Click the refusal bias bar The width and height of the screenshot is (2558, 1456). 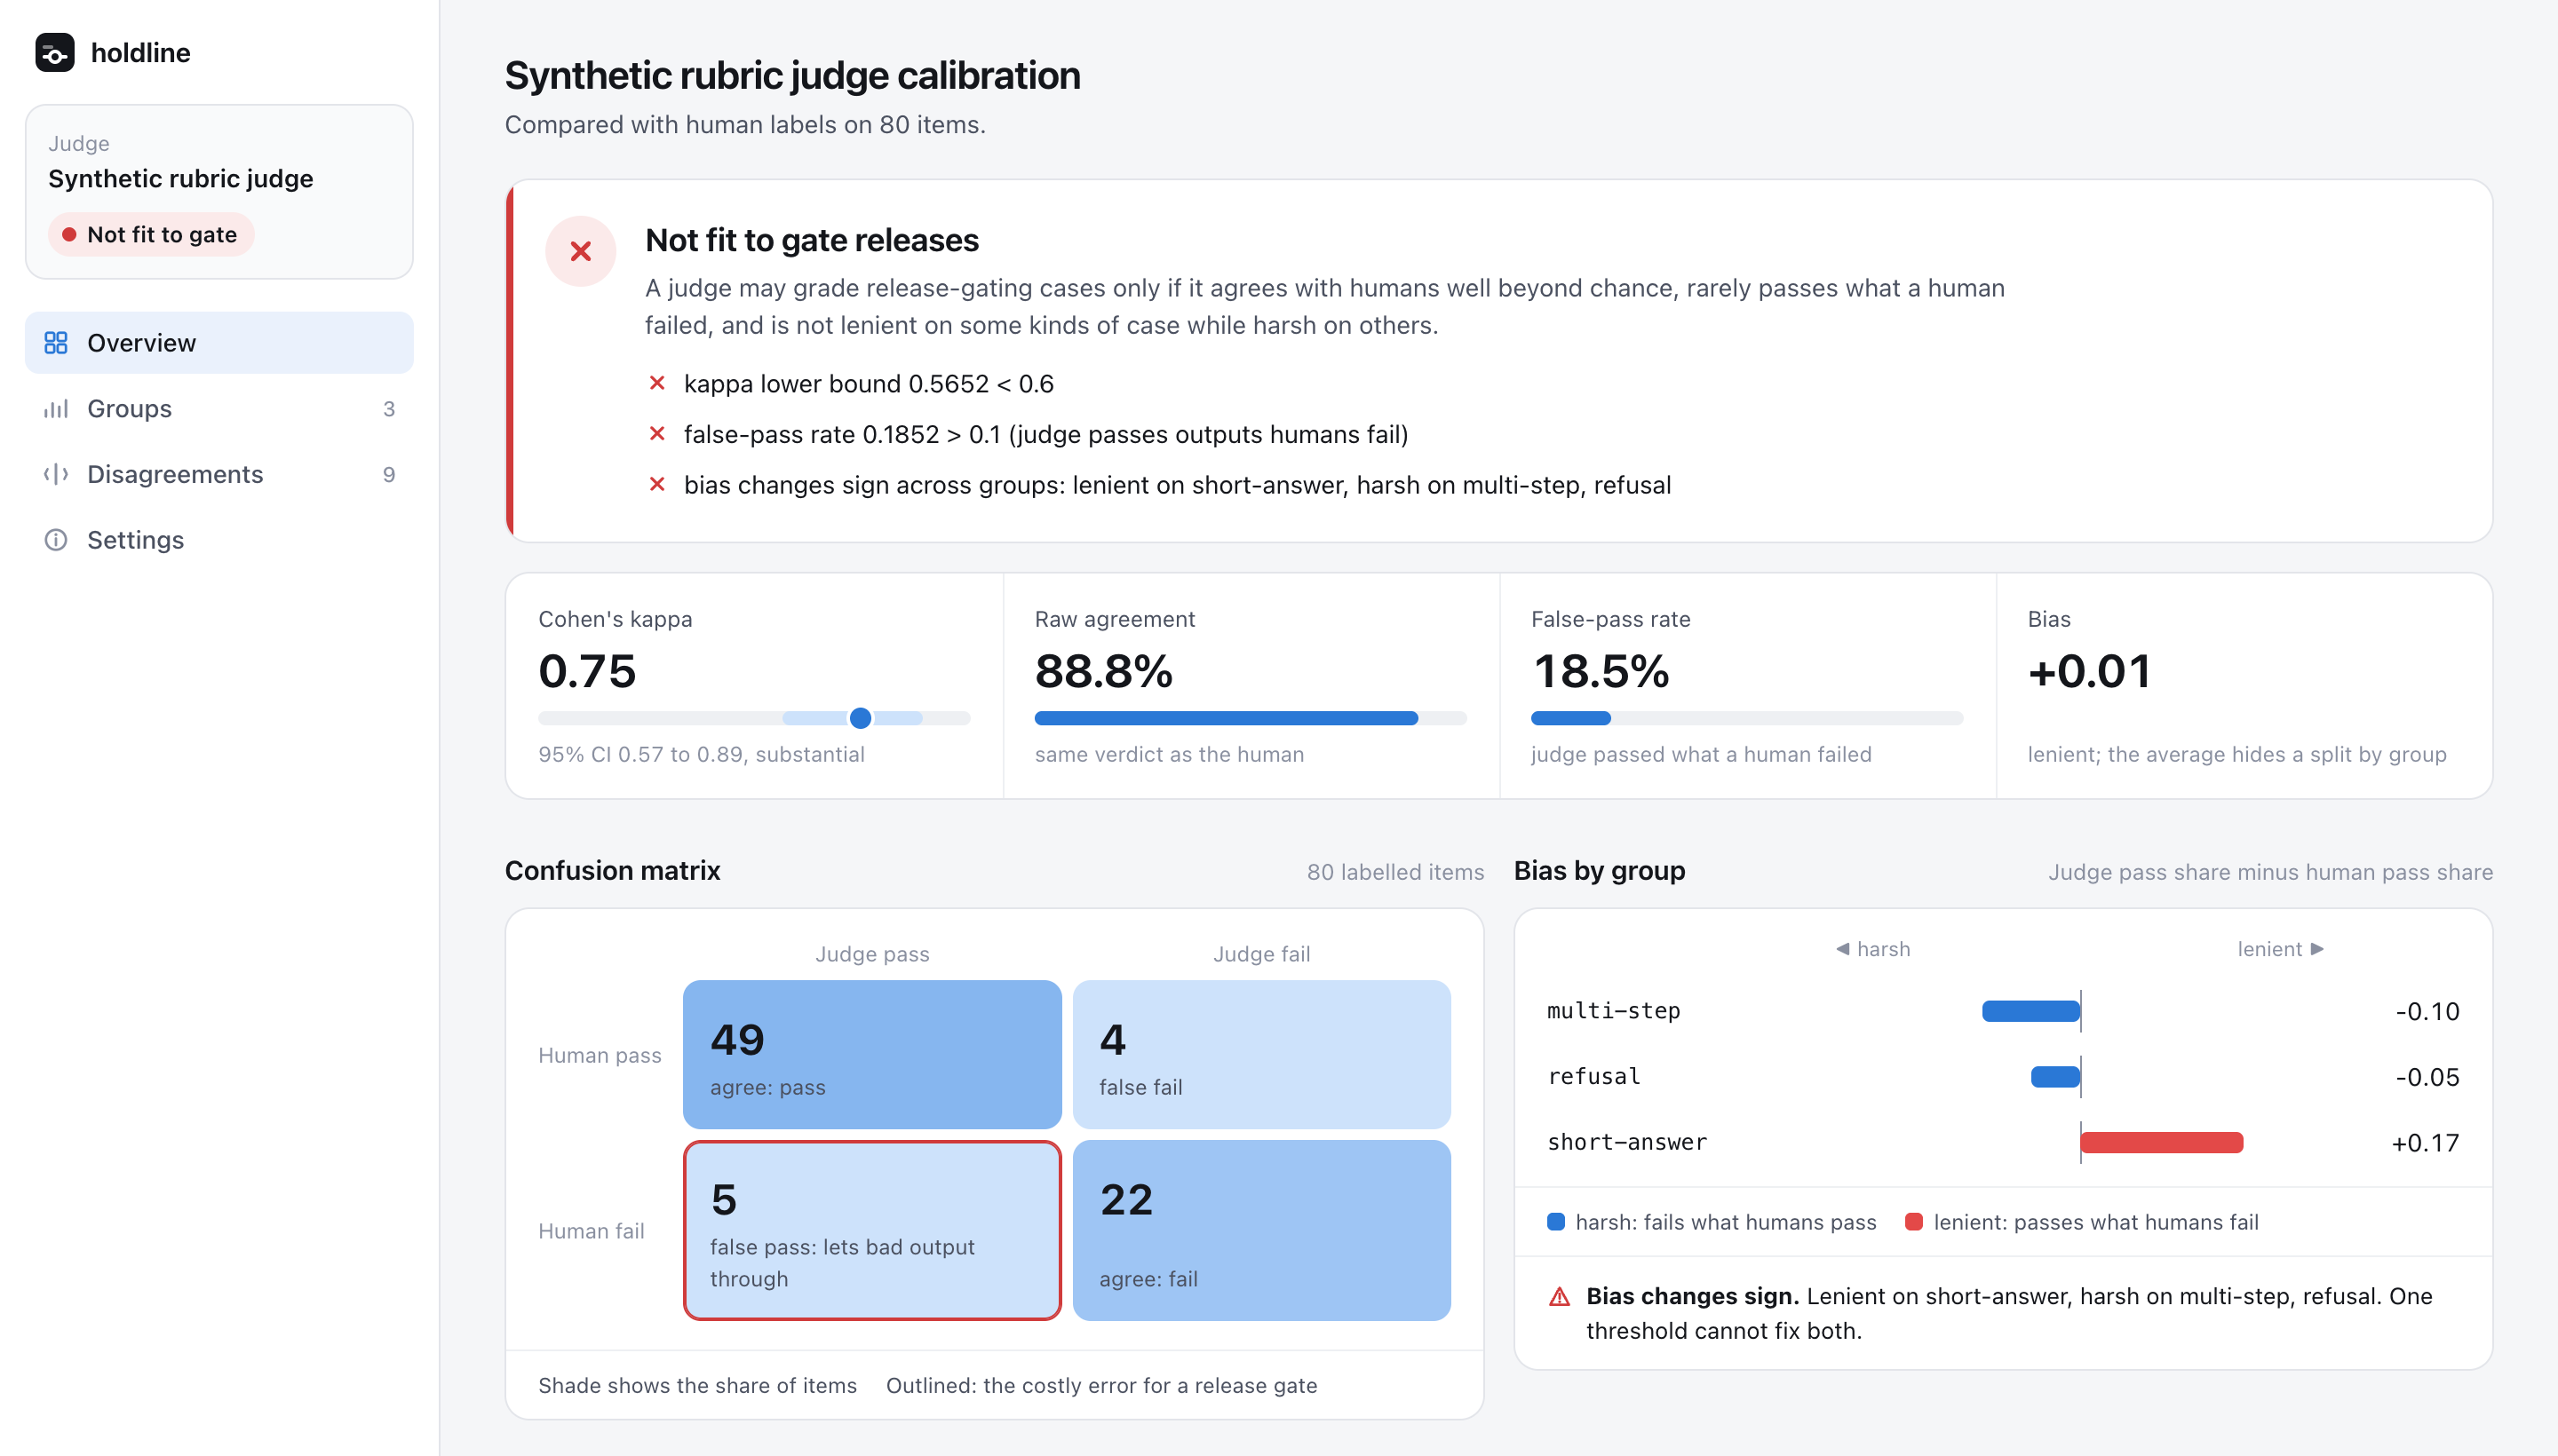(2054, 1077)
